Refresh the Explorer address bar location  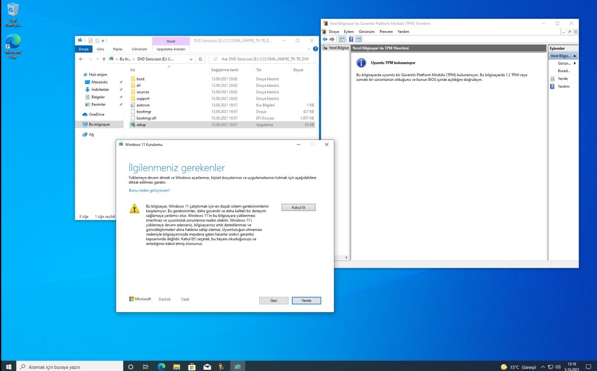[200, 59]
